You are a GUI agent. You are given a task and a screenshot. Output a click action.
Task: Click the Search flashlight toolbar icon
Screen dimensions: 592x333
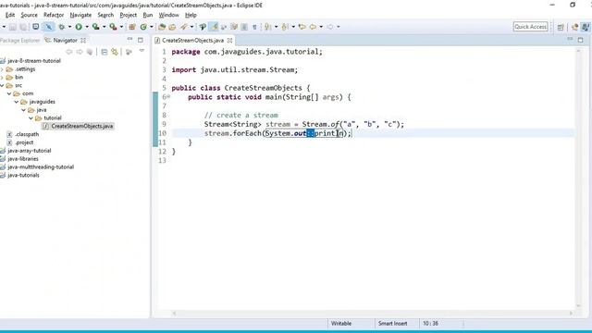coord(184,27)
